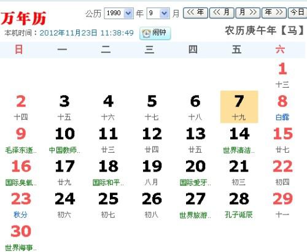Go to previous month with << 月
307x252 pixels.
(222, 13)
